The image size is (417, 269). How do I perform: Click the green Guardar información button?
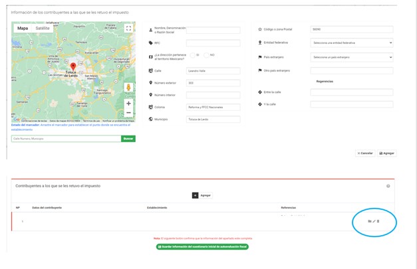coord(202,246)
